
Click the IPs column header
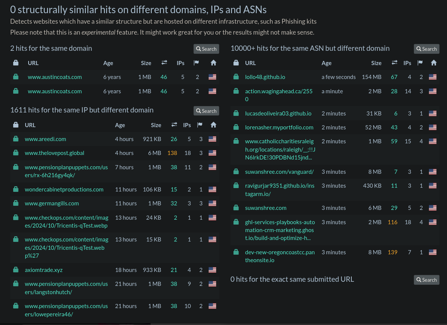coord(180,63)
